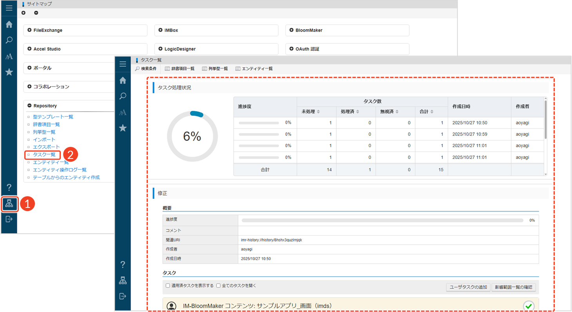
Task: Open the タスク一覧 link under Repository
Action: tap(44, 155)
